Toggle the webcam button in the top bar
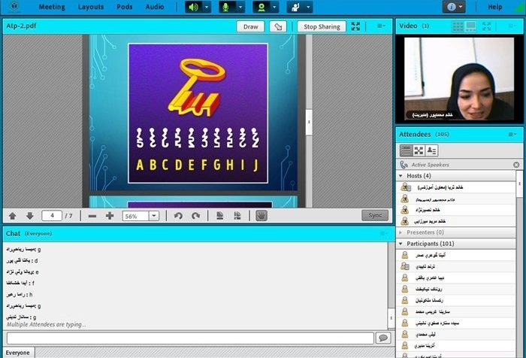The height and width of the screenshot is (358, 526). click(261, 7)
